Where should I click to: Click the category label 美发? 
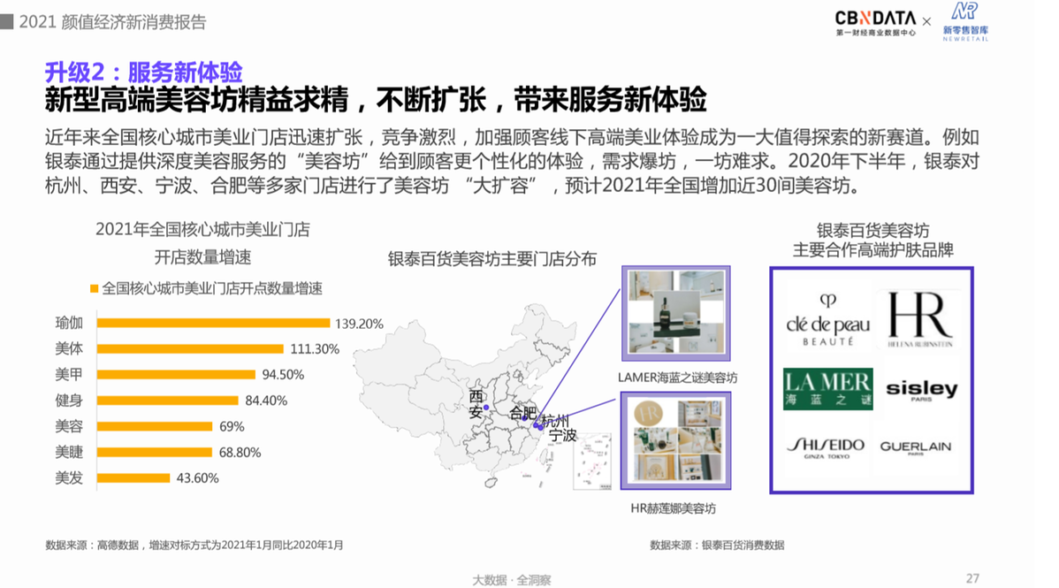pos(69,477)
